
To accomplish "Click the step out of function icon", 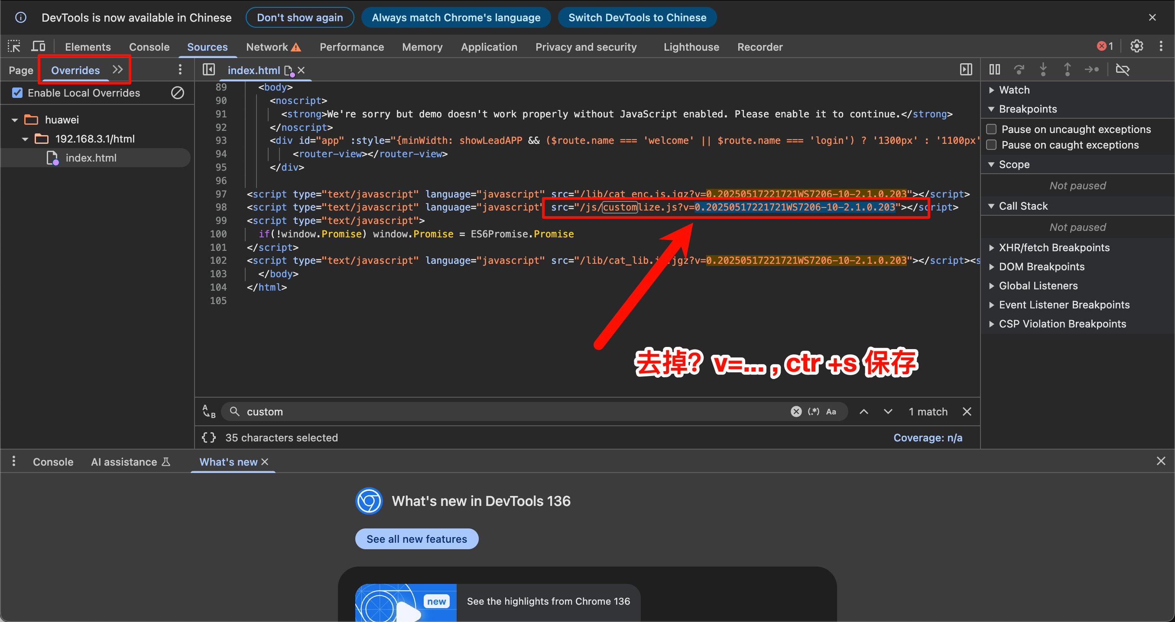I will pyautogui.click(x=1068, y=70).
